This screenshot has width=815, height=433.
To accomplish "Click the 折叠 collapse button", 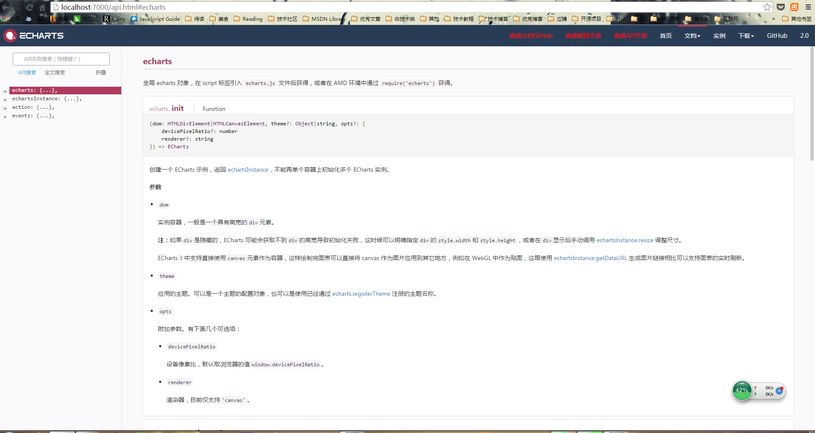I will (101, 73).
